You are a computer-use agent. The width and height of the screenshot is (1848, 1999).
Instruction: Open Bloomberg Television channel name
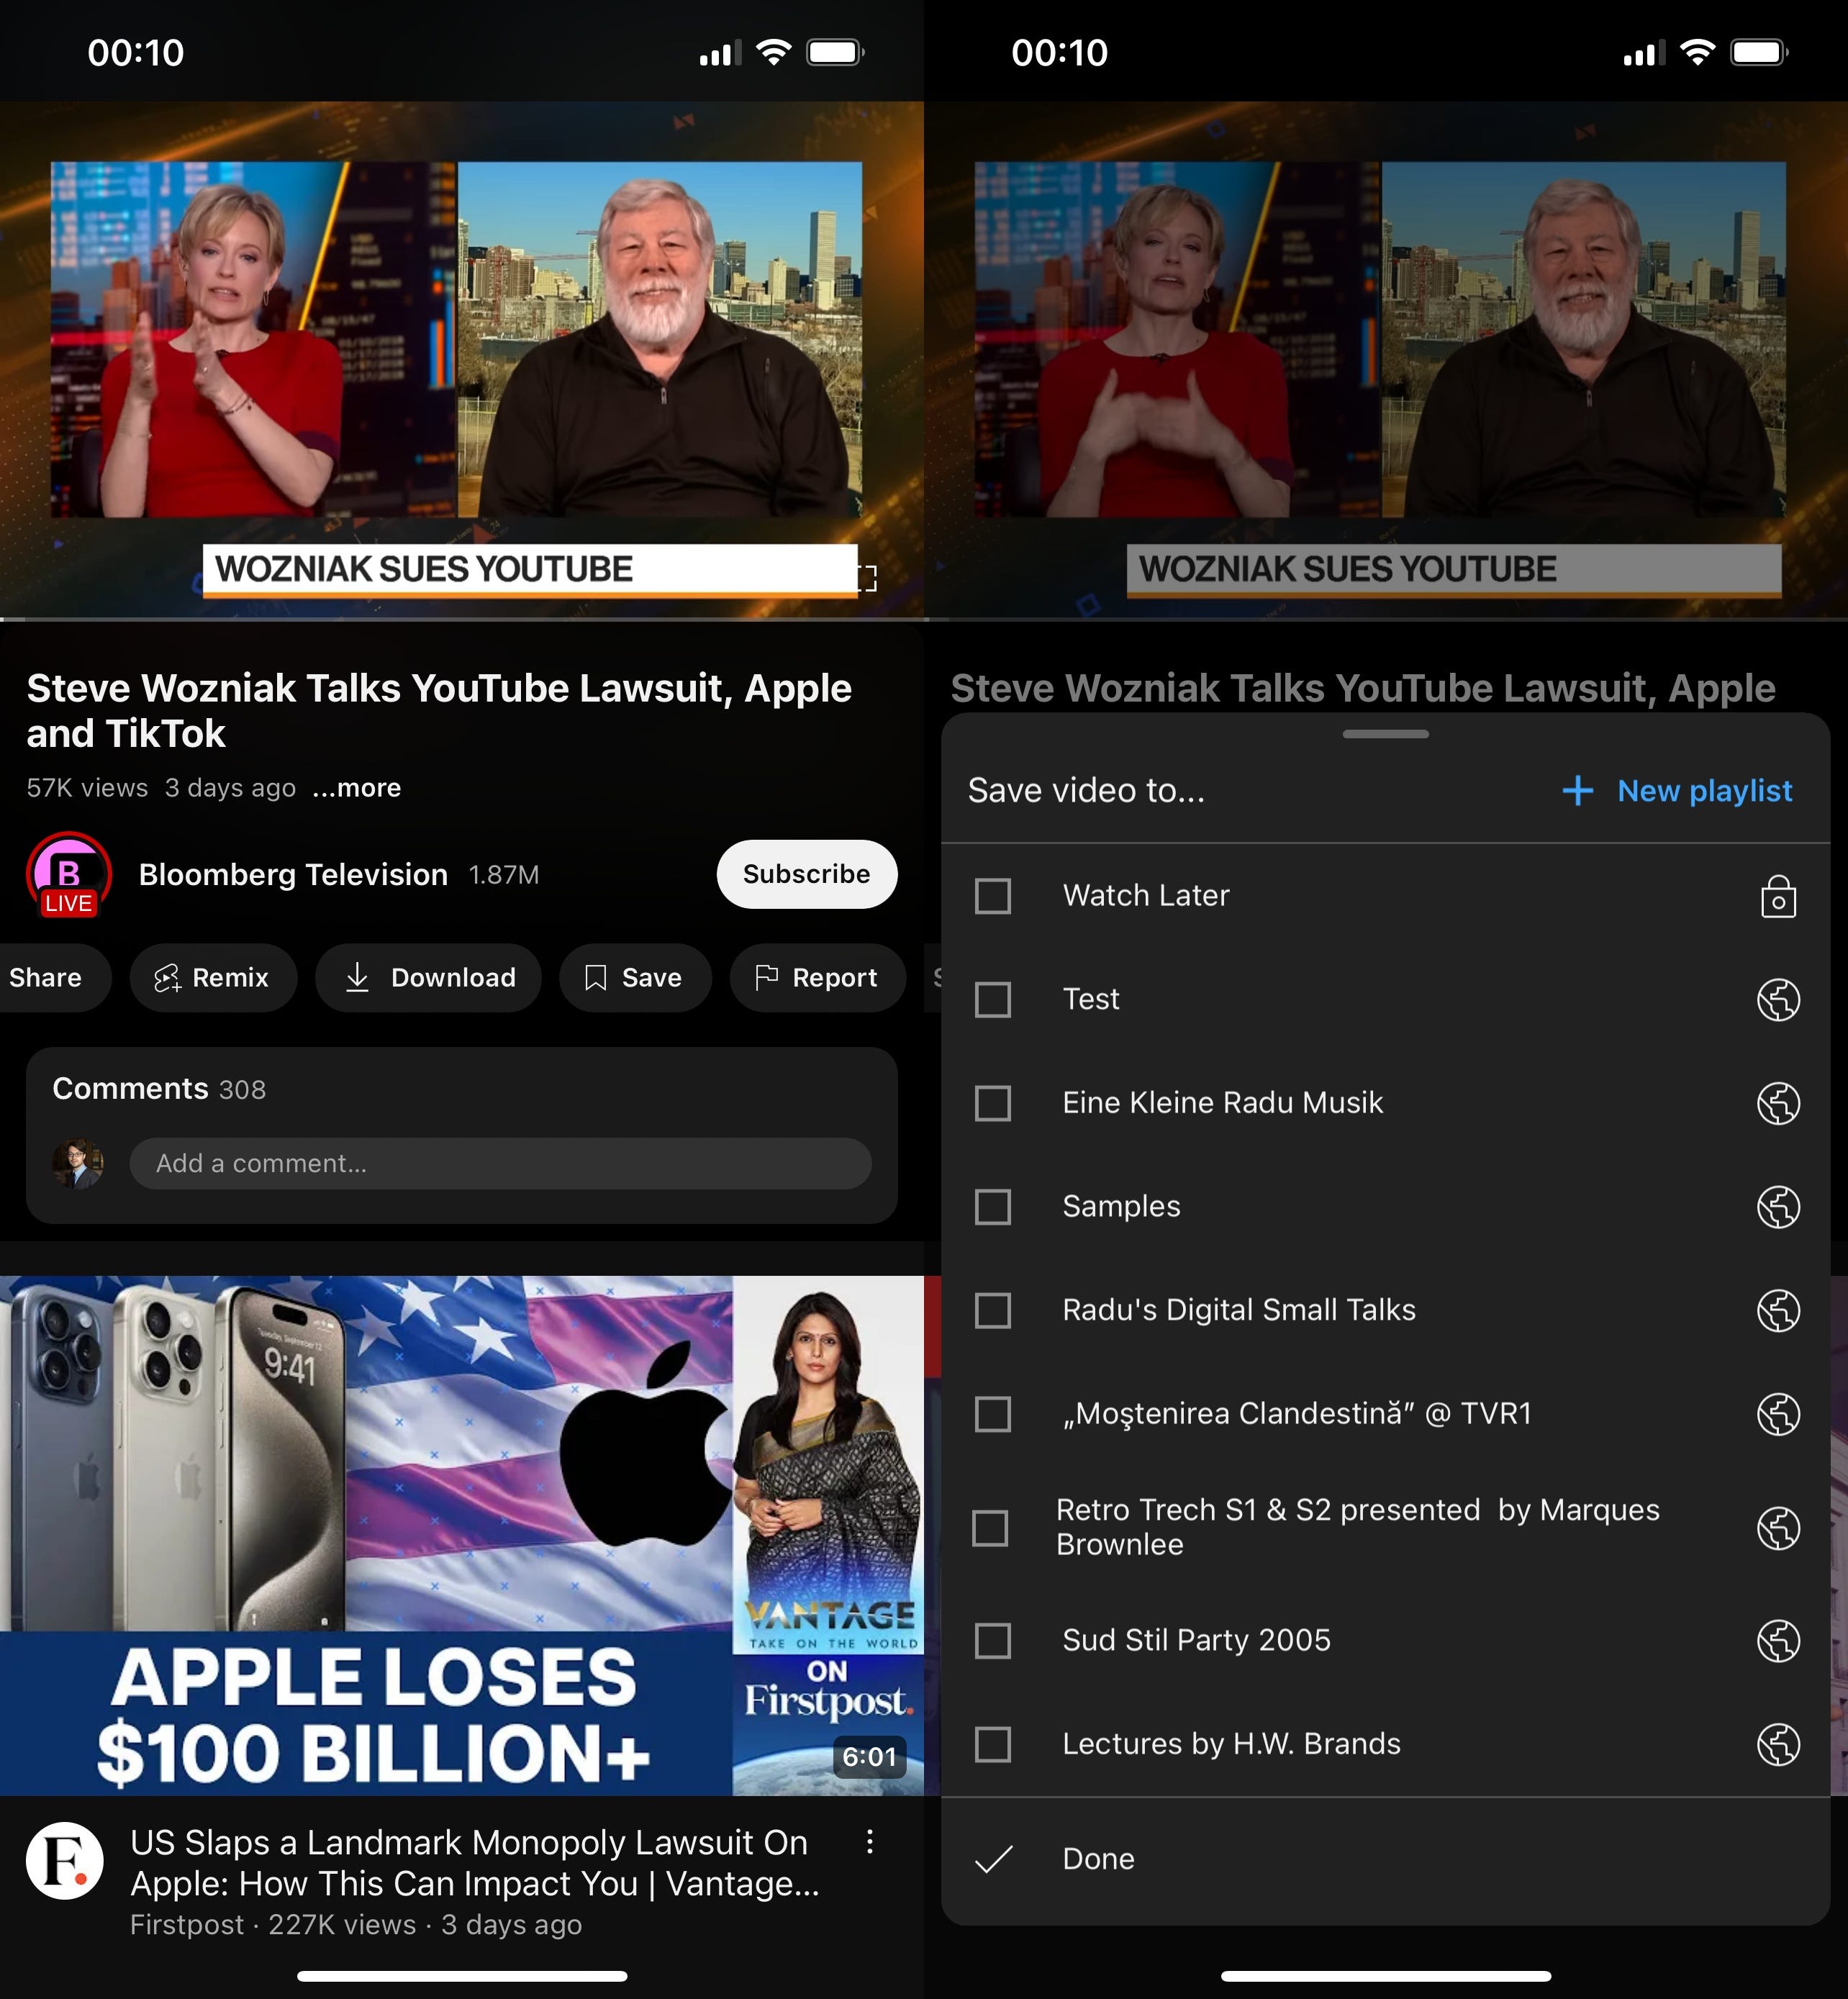(293, 875)
